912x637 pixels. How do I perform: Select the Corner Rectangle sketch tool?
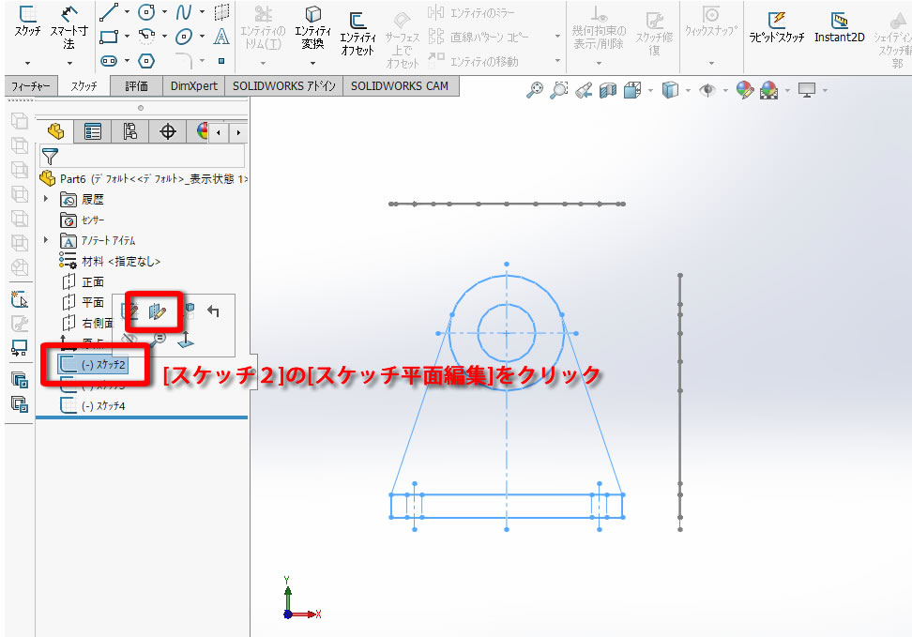click(x=109, y=37)
